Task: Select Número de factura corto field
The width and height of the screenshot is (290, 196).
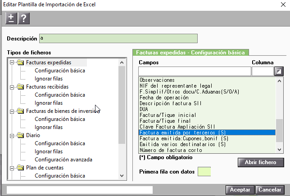Action: (207, 150)
